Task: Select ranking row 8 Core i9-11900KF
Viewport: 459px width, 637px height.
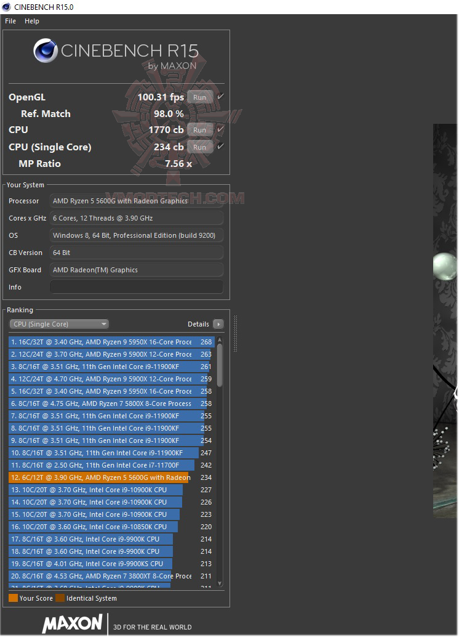Action: [111, 428]
